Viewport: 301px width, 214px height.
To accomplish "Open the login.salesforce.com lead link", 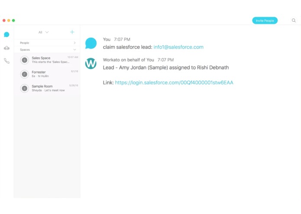I will click(174, 83).
